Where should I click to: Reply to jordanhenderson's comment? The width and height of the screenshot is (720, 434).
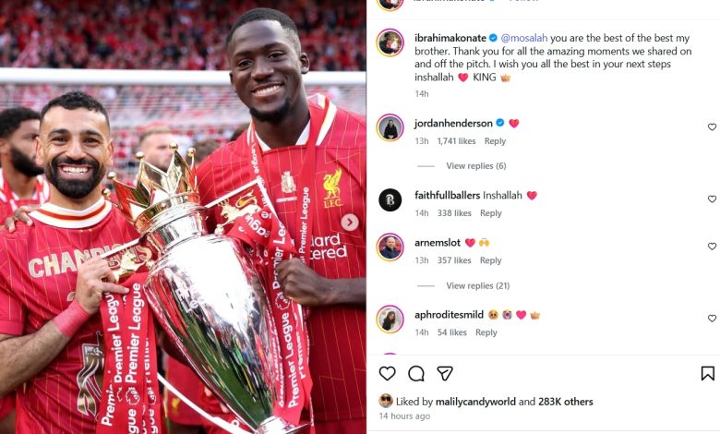click(495, 141)
